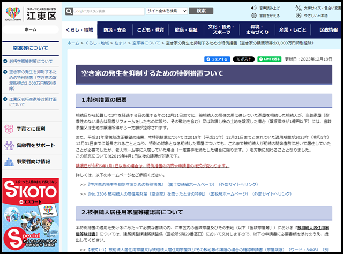343x254 pixels.
Task: Click 言語をかえる text link
Action: pyautogui.click(x=270, y=16)
